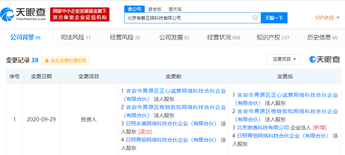Click the red [退出] tag

(x=145, y=132)
